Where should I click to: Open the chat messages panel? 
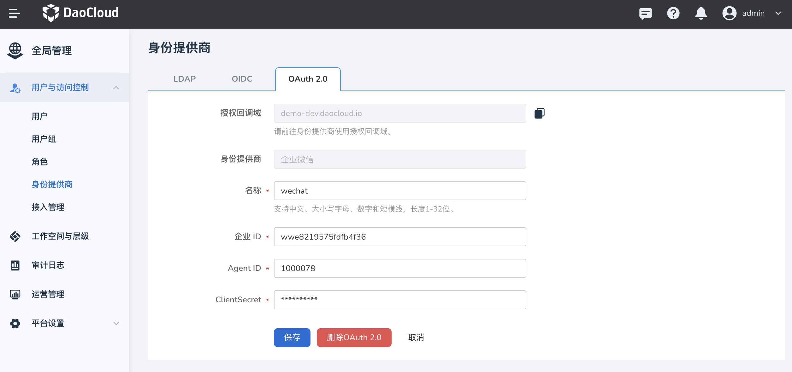[x=645, y=13]
